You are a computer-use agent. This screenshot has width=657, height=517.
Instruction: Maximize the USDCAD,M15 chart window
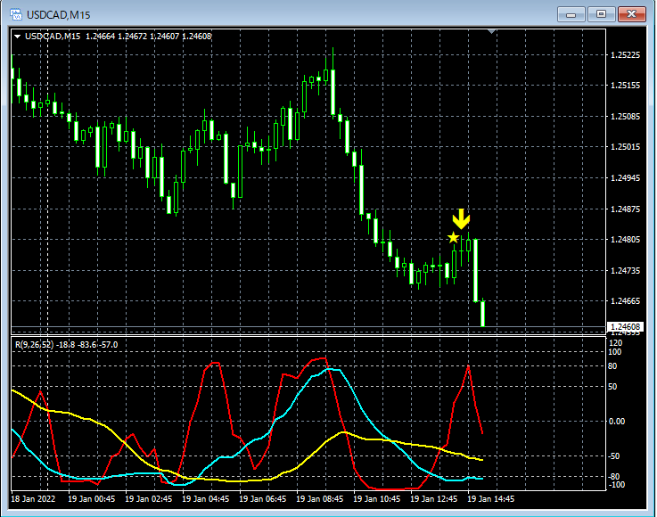coord(601,14)
